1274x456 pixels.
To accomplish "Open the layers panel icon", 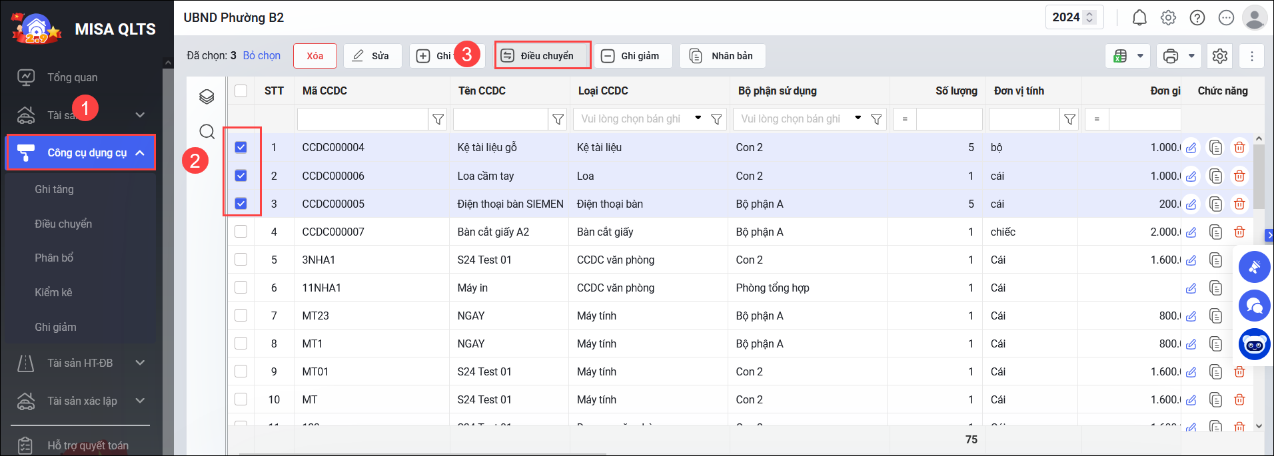I will pos(207,97).
